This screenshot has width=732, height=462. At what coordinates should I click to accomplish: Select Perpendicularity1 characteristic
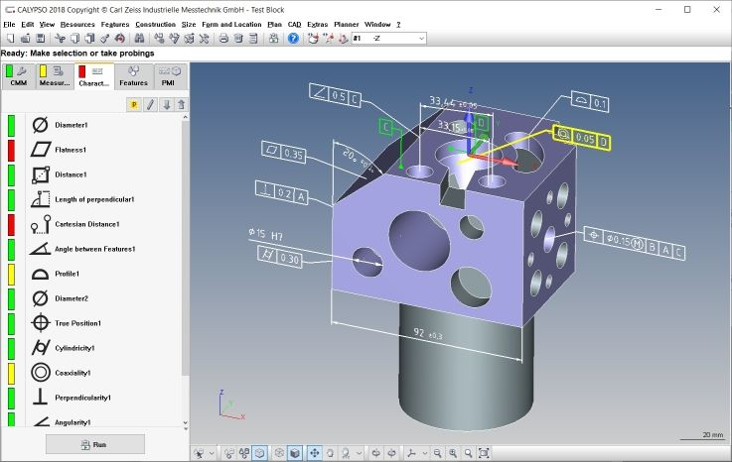point(82,398)
